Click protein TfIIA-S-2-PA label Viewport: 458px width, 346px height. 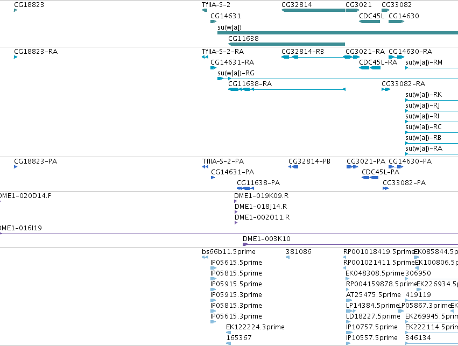[223, 161]
